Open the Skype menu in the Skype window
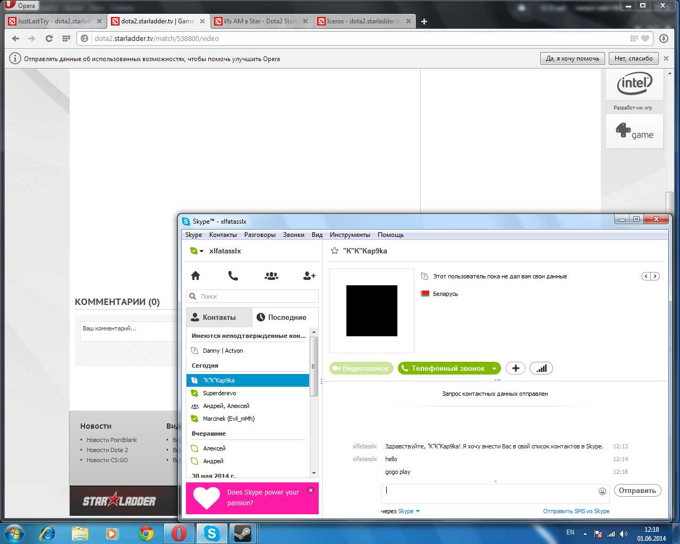This screenshot has height=544, width=680. click(x=193, y=235)
